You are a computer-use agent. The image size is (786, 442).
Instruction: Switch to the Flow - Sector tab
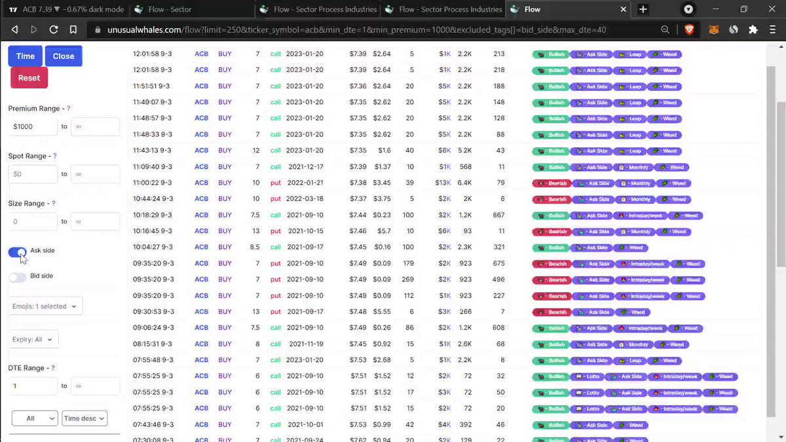click(x=190, y=9)
